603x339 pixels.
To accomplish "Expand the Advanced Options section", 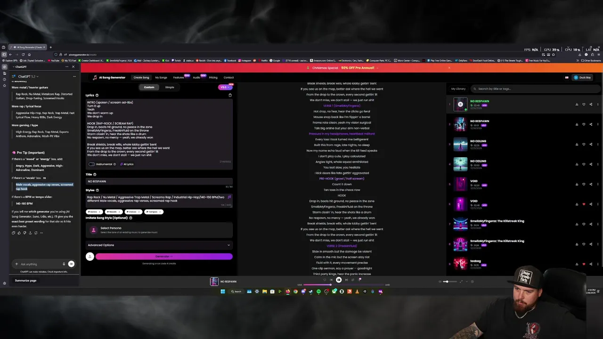I will (x=159, y=245).
